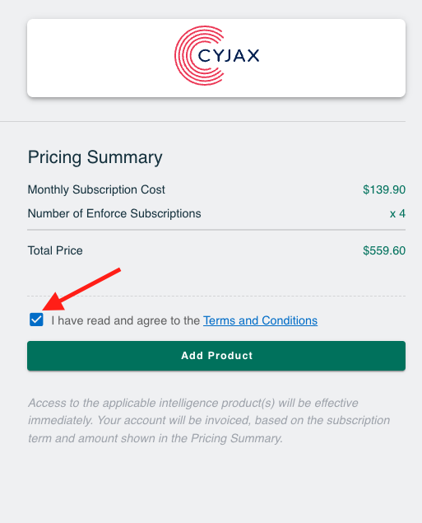Click the 'I have read and agree' text
The image size is (422, 523).
125,320
